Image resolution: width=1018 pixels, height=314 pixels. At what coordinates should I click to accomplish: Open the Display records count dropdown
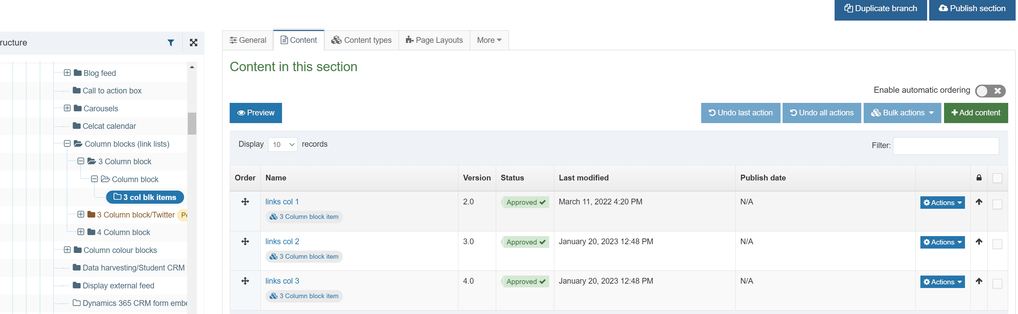tap(283, 144)
